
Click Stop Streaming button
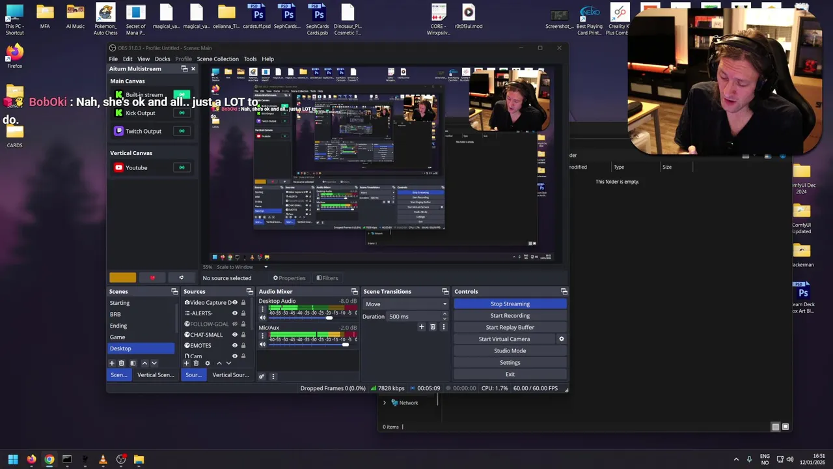tap(510, 304)
